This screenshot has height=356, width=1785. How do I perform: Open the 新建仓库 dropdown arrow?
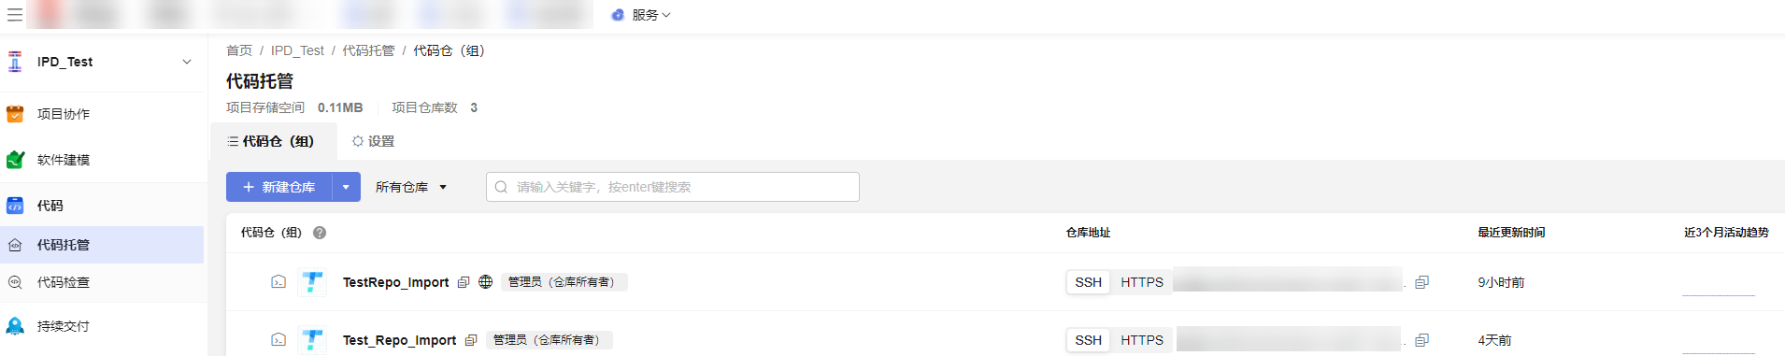(x=346, y=187)
